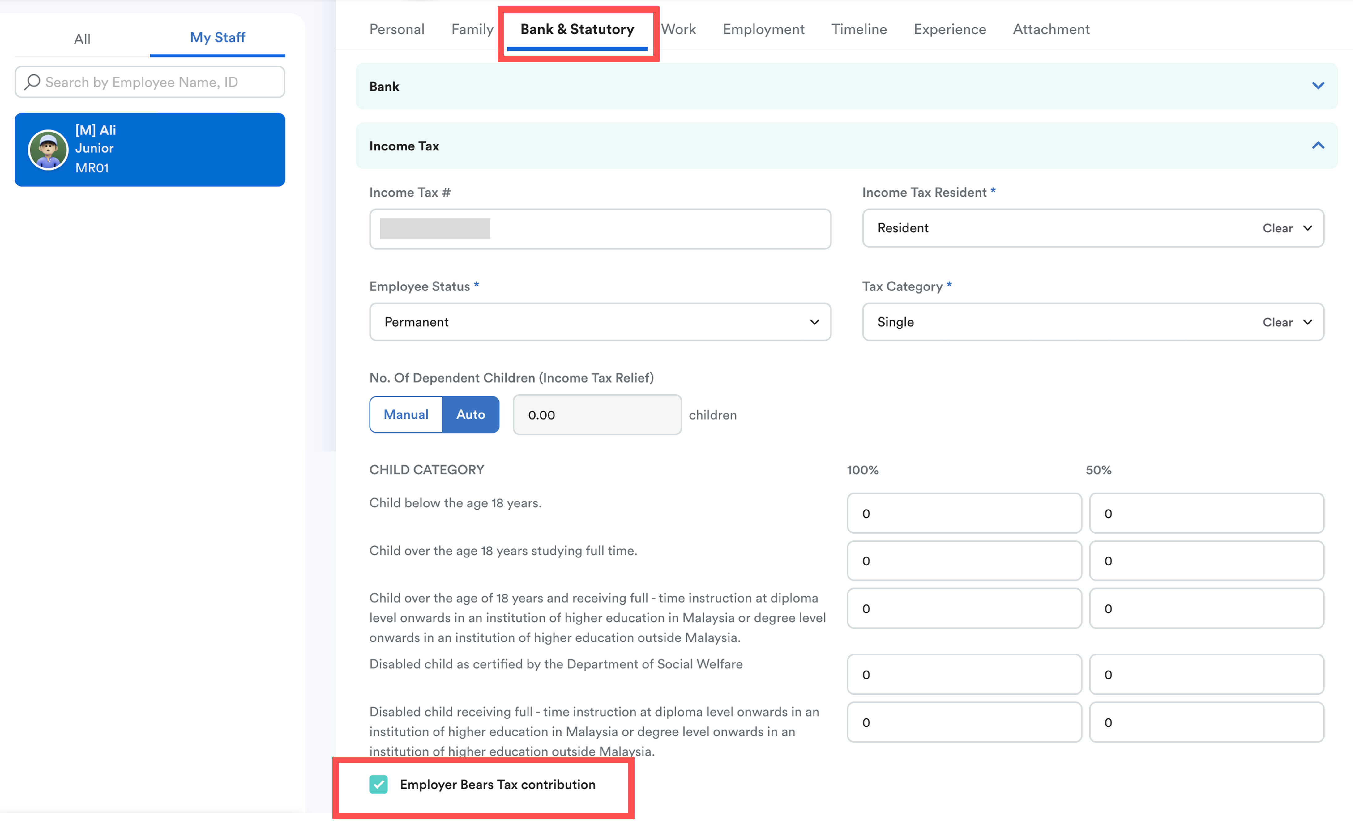This screenshot has width=1355, height=834.
Task: Switch to the Personal tab
Action: 397,29
